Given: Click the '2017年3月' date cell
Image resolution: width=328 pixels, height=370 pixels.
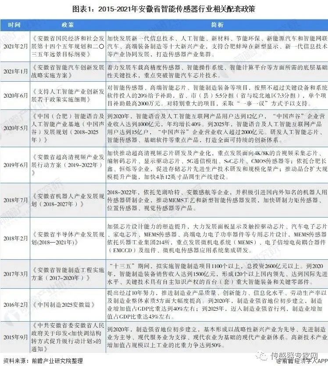Looking at the screenshot, I should [x=15, y=274].
